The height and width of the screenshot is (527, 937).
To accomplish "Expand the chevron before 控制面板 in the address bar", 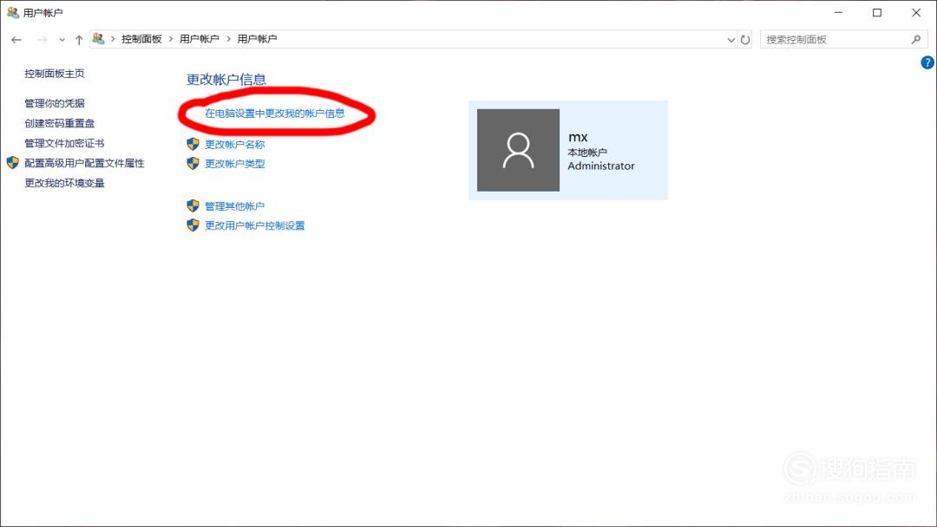I will [112, 39].
